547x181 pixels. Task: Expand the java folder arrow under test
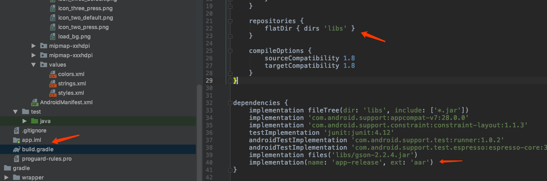[x=25, y=121]
